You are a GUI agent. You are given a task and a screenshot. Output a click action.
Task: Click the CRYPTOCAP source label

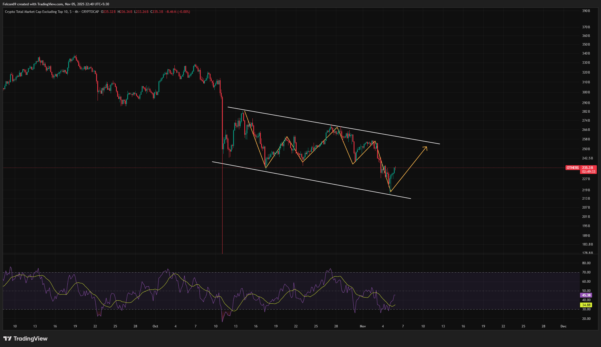coord(90,12)
